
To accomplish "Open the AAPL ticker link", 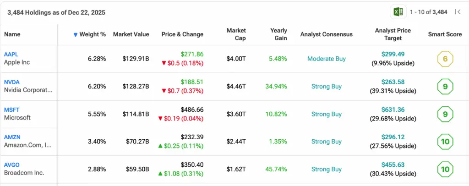I will [11, 55].
